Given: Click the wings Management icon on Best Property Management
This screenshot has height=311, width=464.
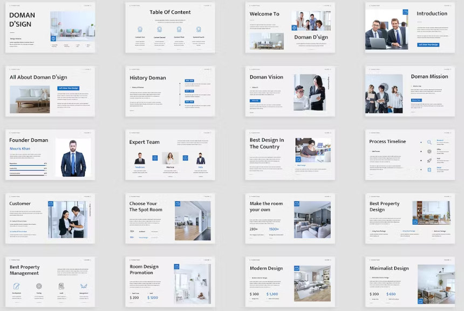Looking at the screenshot, I should (84, 286).
